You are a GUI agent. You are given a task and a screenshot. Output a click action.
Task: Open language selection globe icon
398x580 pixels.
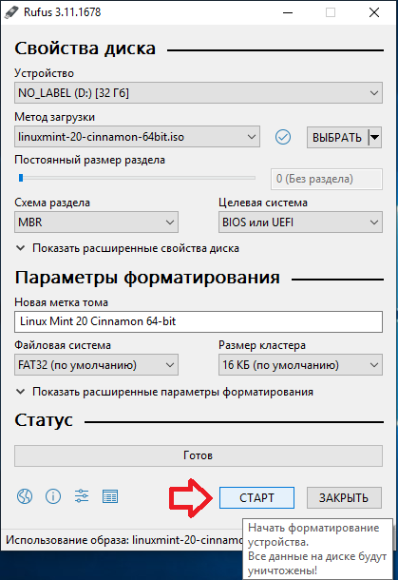(25, 496)
